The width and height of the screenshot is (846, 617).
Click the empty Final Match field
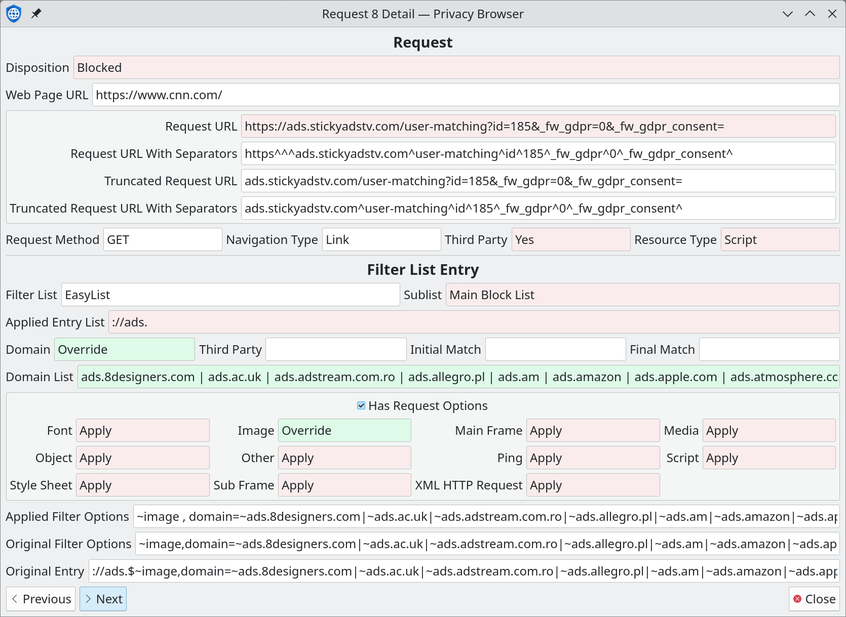click(x=770, y=349)
